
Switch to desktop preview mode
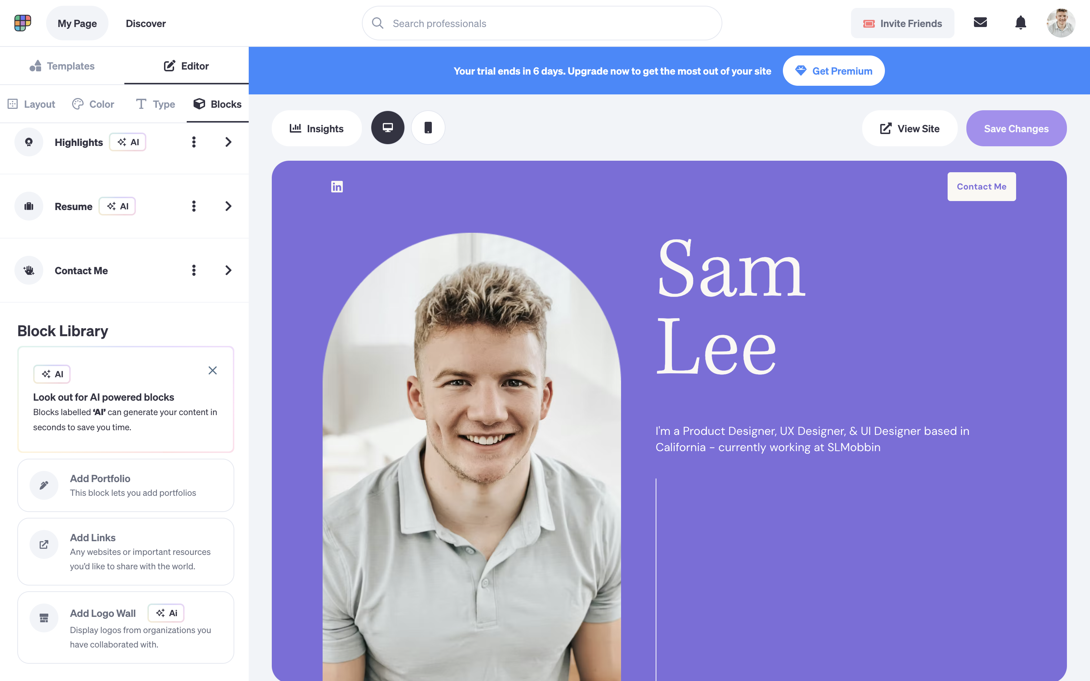point(388,128)
